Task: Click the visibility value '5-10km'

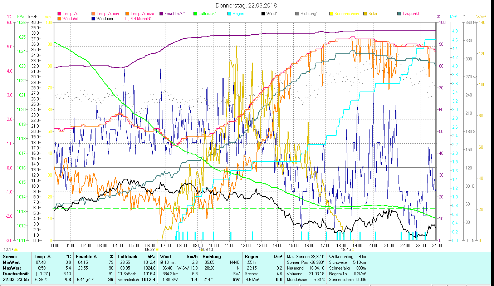Action: pos(360,262)
